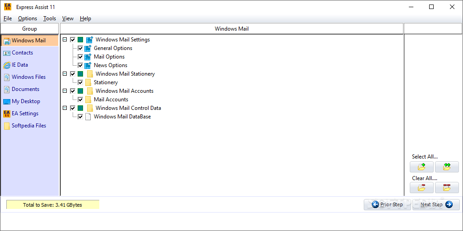Open the View menu
The height and width of the screenshot is (231, 463).
tap(68, 18)
